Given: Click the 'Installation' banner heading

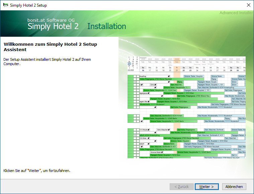Looking at the screenshot, I should click(x=107, y=26).
